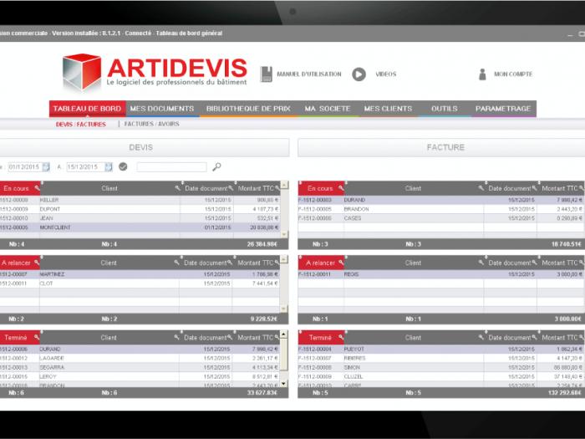Click the magnifier search icon in Devis
The image size is (585, 439).
click(x=216, y=166)
